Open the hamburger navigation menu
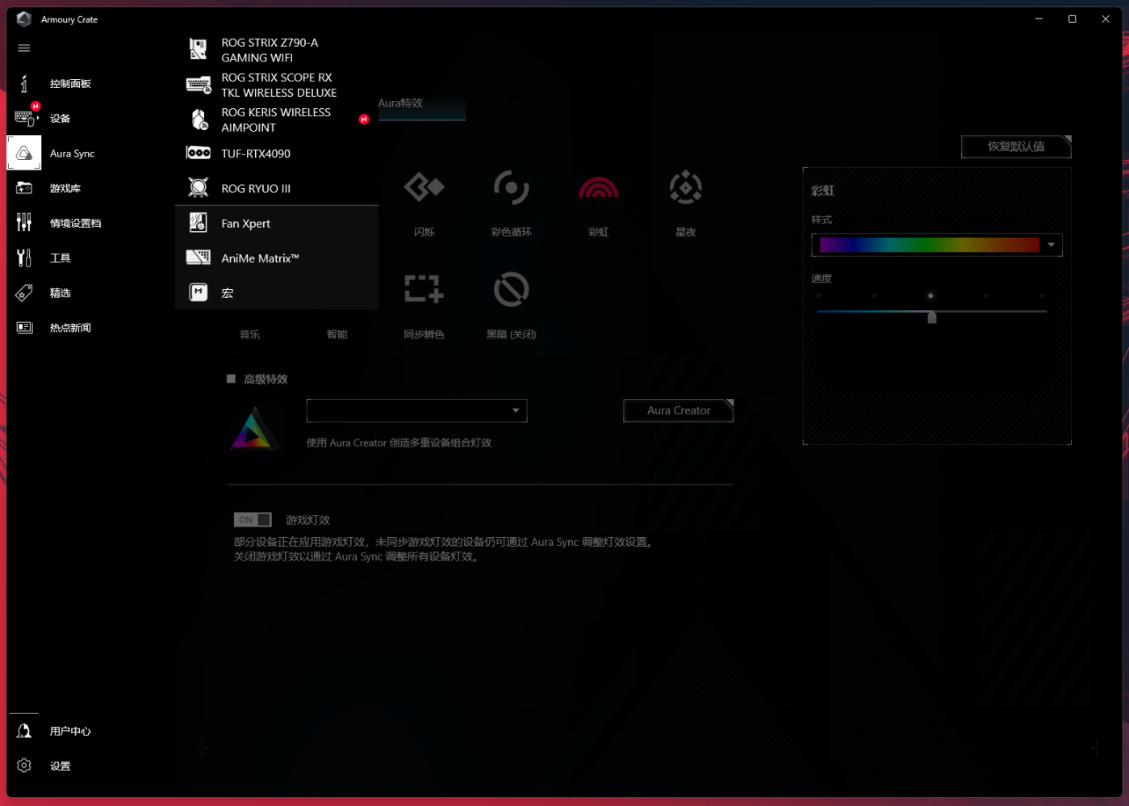Viewport: 1129px width, 806px height. pos(24,48)
